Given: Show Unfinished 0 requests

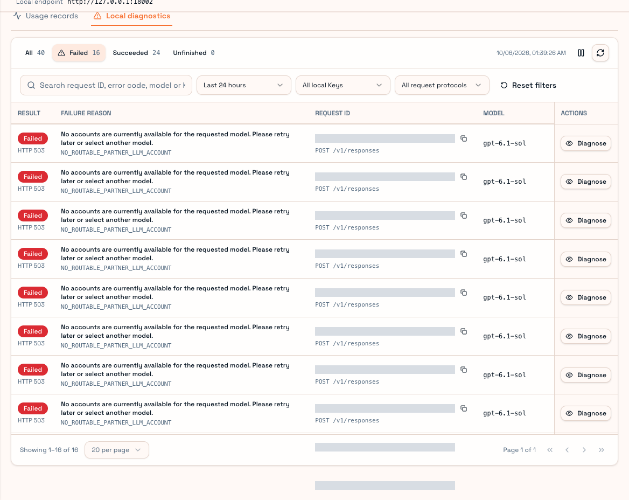Looking at the screenshot, I should pyautogui.click(x=194, y=53).
